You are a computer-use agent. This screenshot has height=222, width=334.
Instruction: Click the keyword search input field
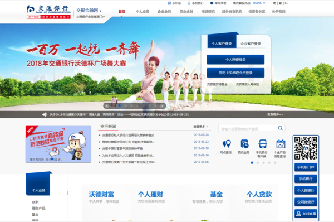pyautogui.click(x=248, y=128)
